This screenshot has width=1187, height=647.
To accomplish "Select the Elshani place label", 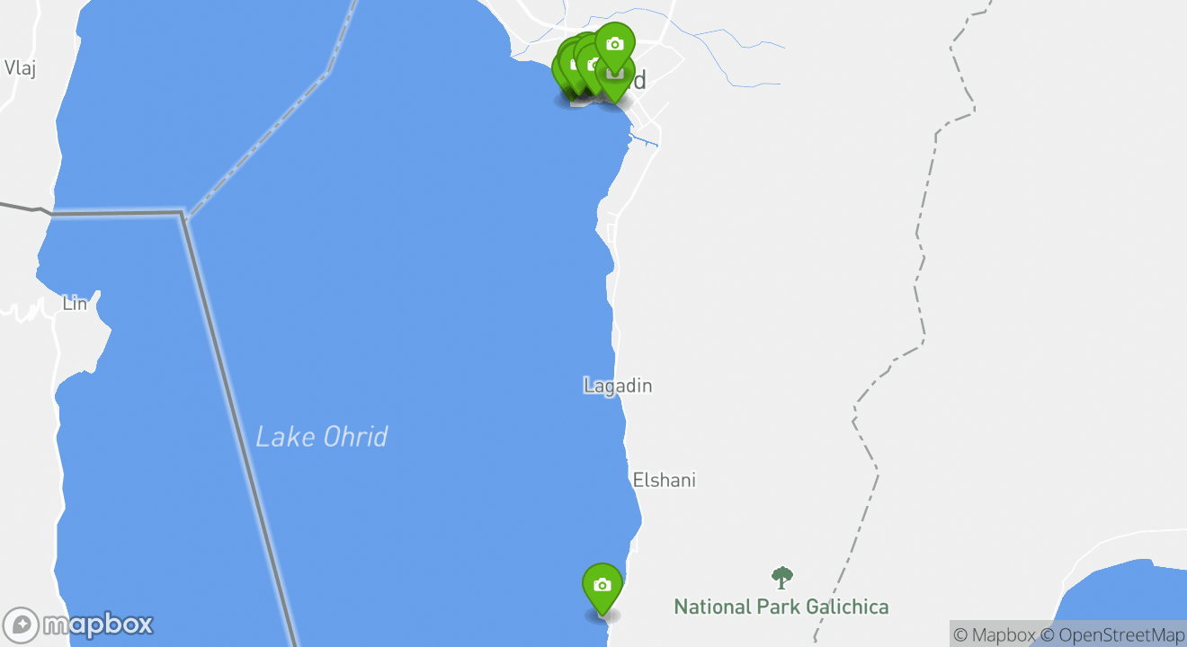I will [x=664, y=480].
